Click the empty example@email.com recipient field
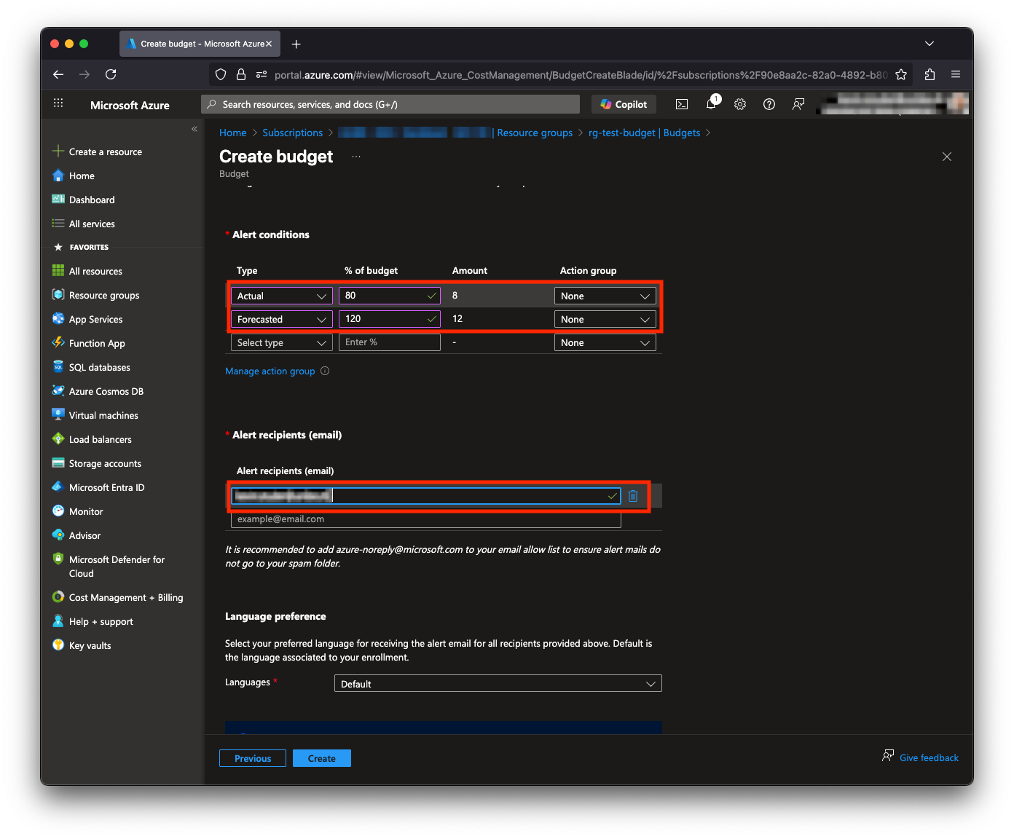The width and height of the screenshot is (1014, 839). (425, 519)
